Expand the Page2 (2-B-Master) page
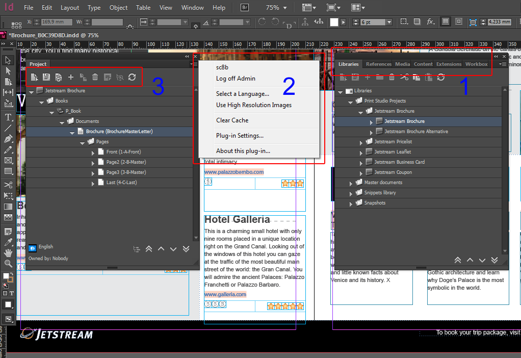Screen dimensions: 521x358 (x=93, y=163)
